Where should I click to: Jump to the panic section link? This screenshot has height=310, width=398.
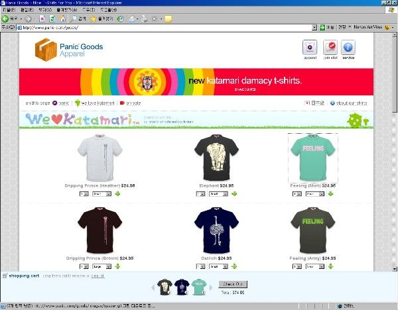pyautogui.click(x=60, y=103)
